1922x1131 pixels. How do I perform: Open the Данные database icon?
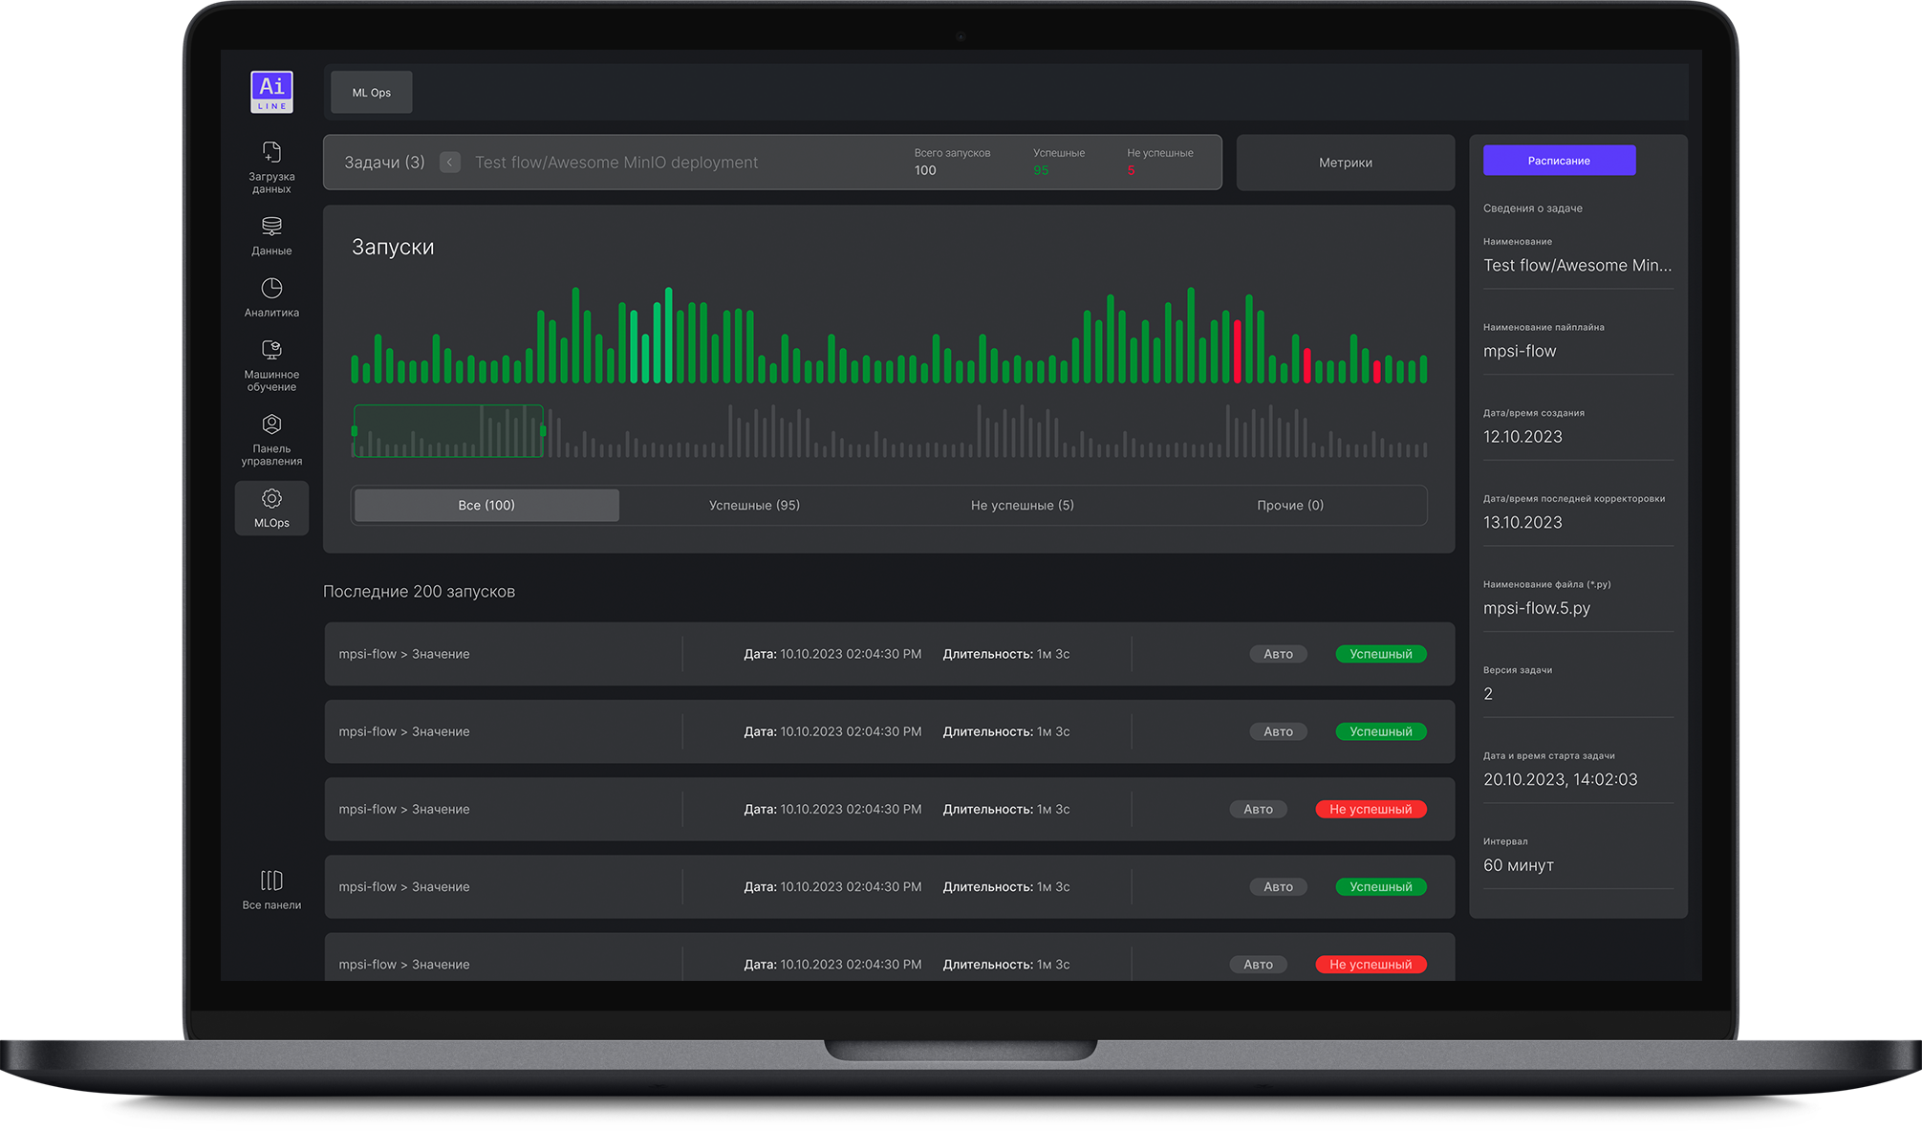[271, 227]
